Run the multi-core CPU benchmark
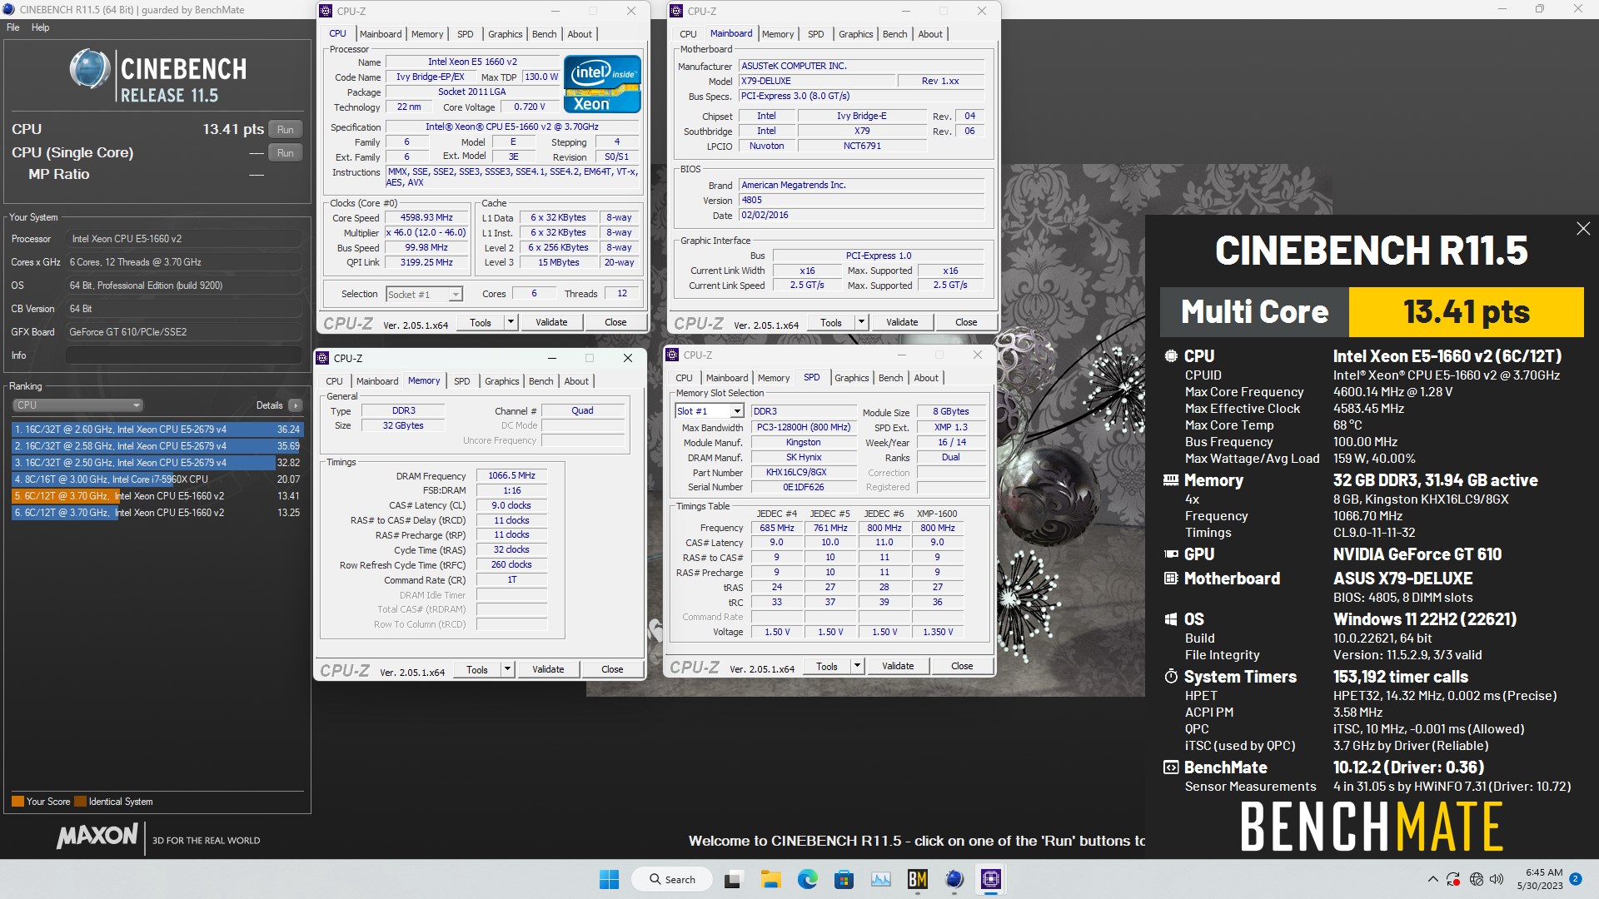This screenshot has width=1599, height=899. [x=285, y=130]
